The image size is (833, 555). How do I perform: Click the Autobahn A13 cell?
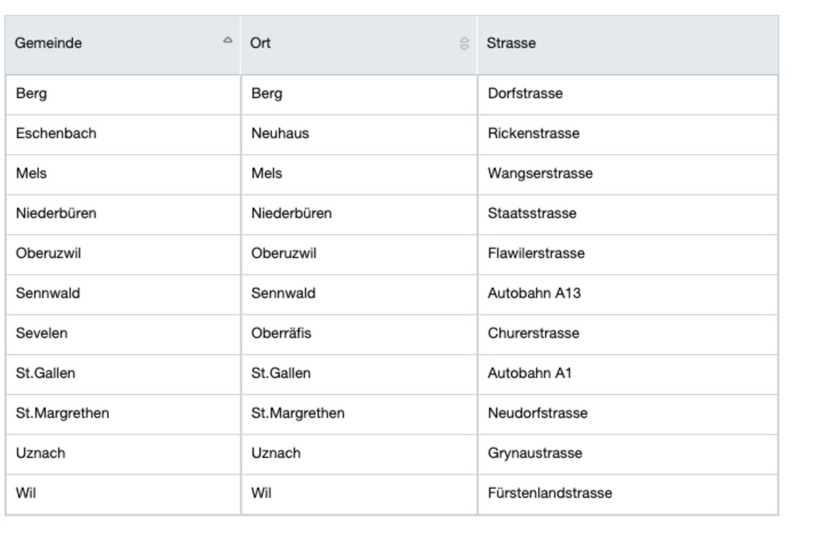534,293
